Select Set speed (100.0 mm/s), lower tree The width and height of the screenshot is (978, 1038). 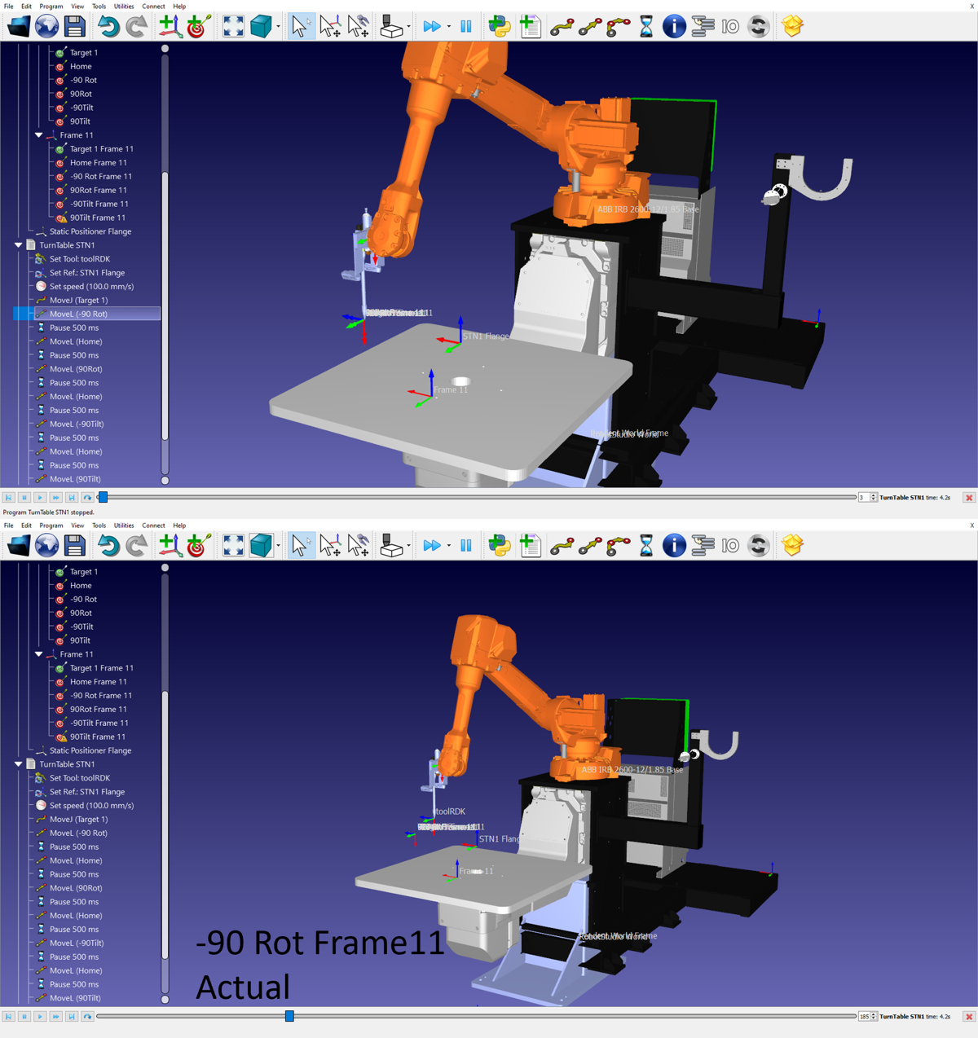tap(91, 806)
